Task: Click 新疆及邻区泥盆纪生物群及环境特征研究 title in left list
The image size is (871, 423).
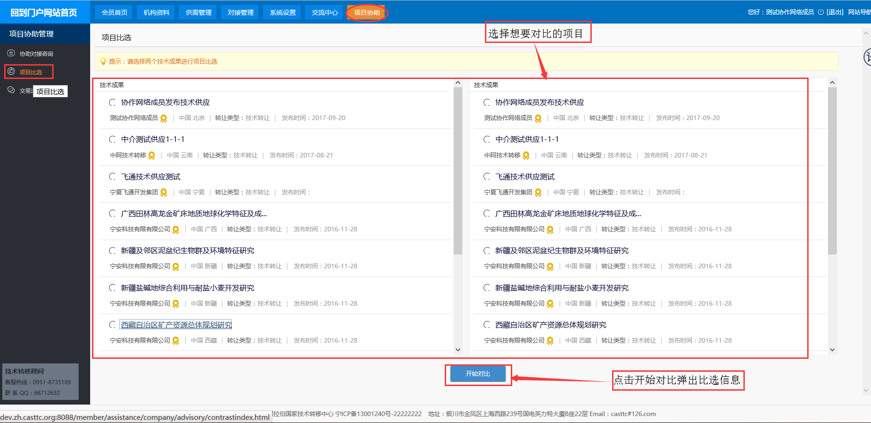Action: tap(188, 251)
